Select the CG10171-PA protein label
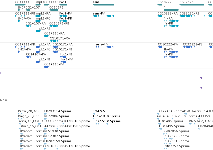The width and height of the screenshot is (213, 150). click(63, 44)
